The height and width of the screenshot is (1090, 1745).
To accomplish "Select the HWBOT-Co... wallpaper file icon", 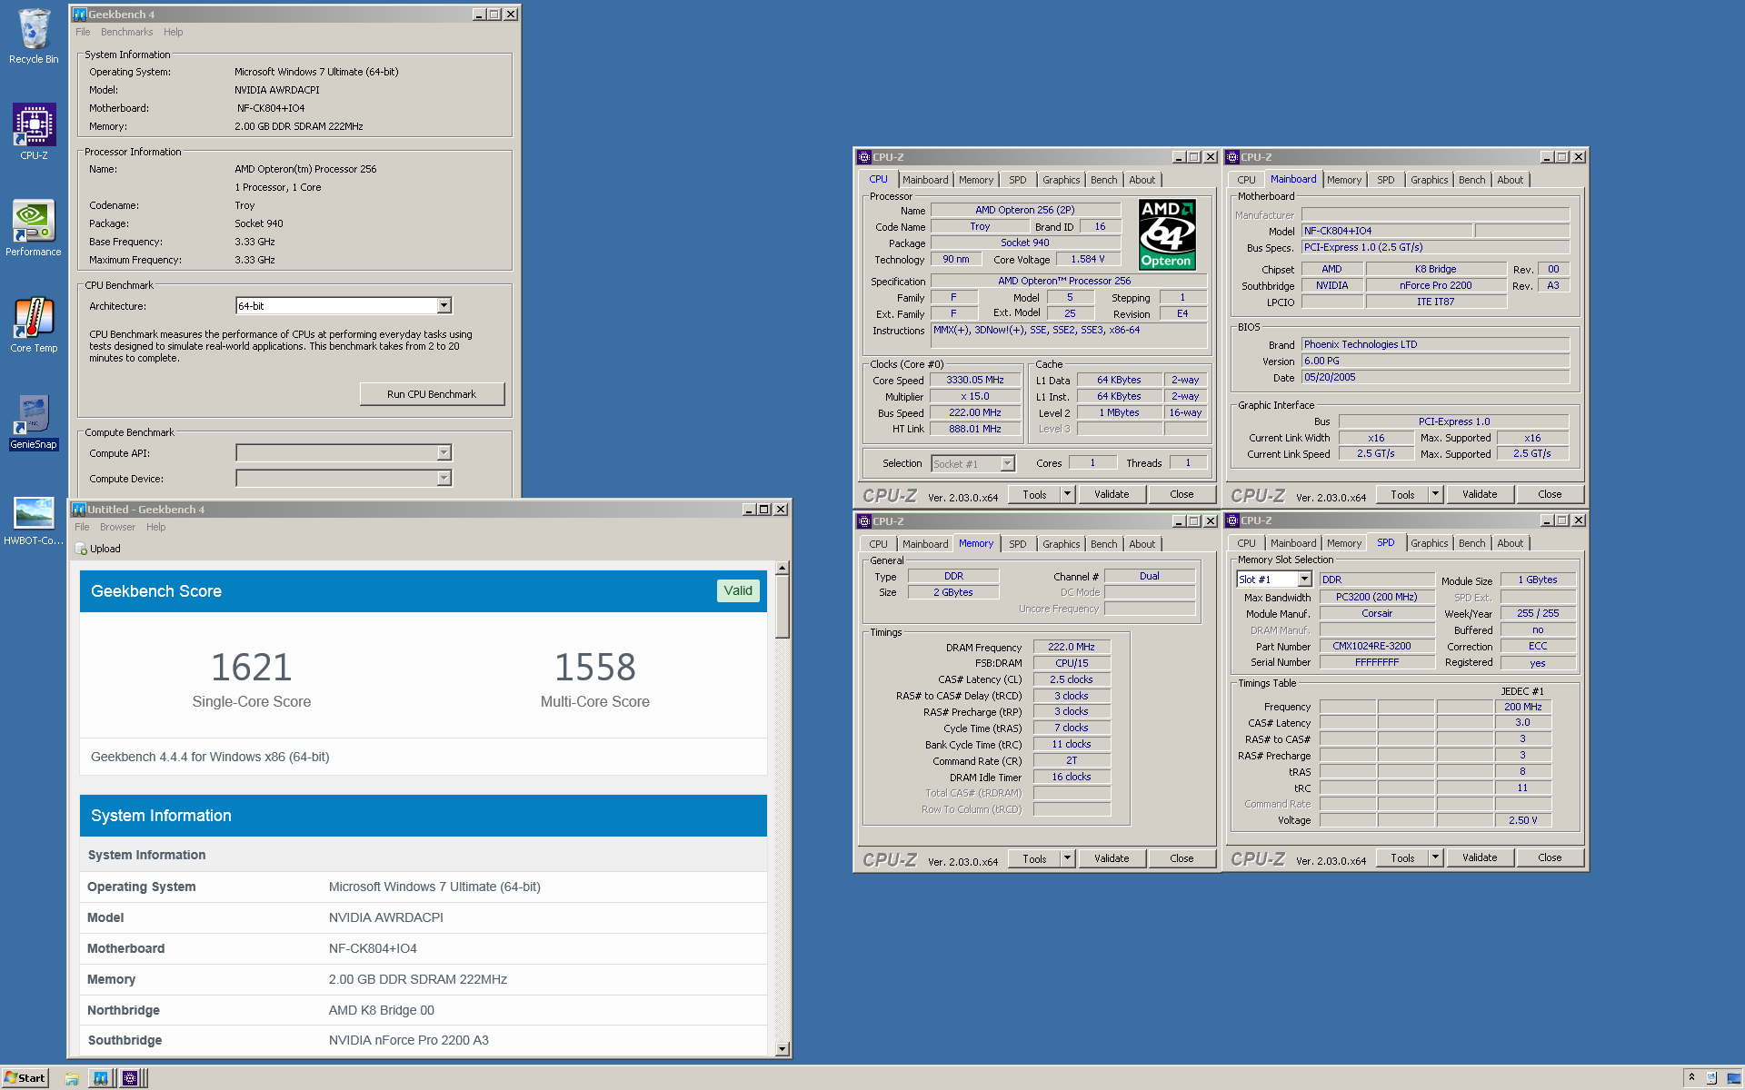I will coord(34,520).
